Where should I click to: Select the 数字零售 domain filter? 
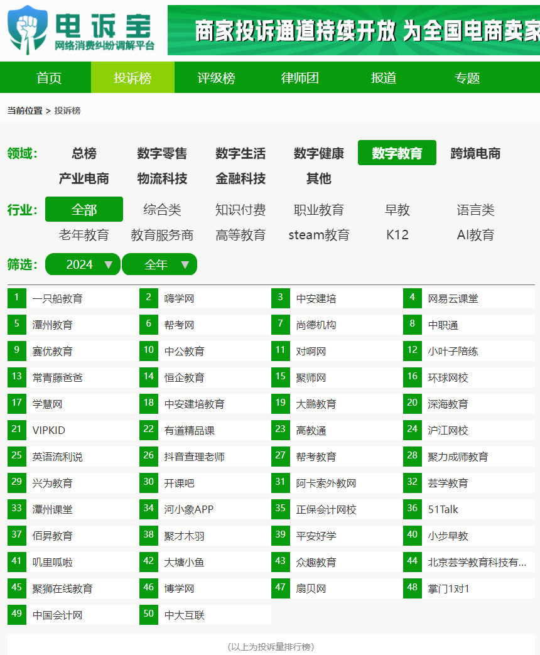(162, 153)
